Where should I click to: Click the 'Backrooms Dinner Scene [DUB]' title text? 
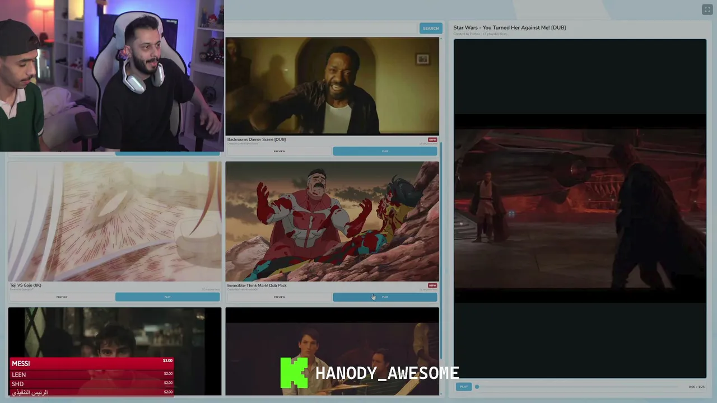coord(257,139)
